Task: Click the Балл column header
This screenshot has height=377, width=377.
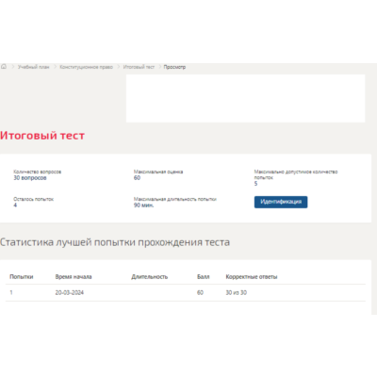Action: pos(204,277)
